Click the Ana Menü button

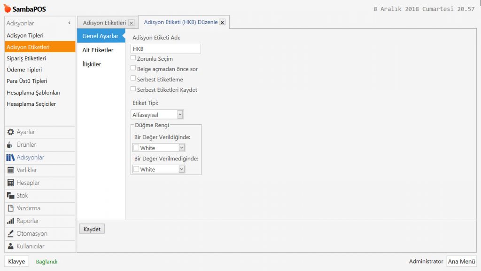461,262
